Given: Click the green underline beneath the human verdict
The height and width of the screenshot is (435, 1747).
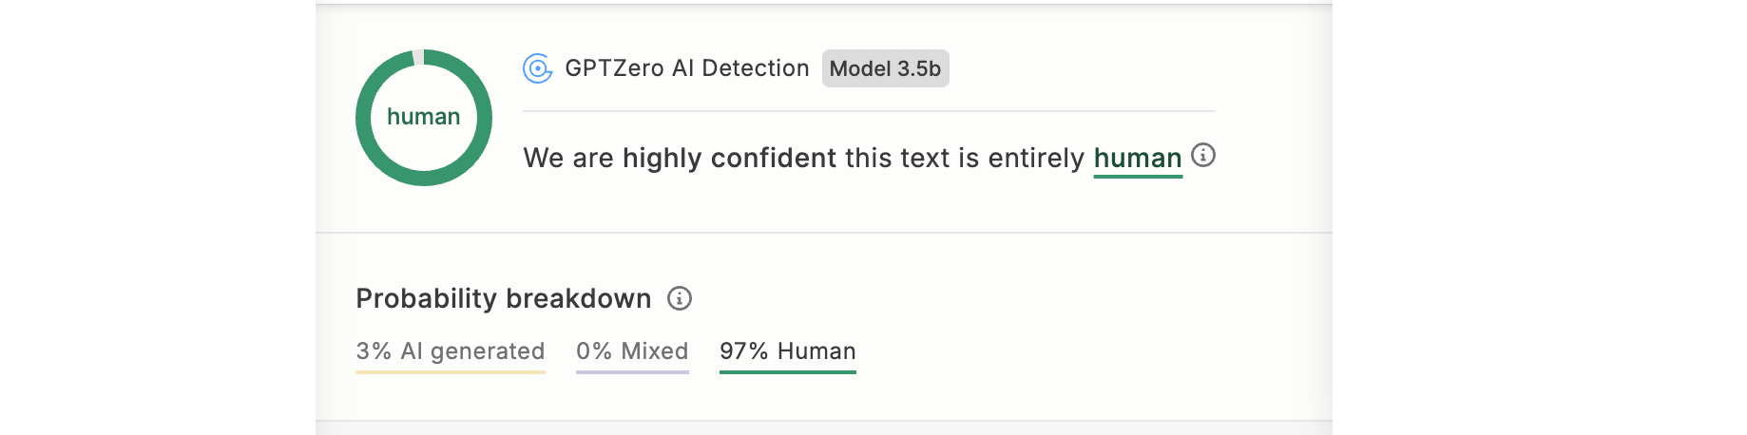Looking at the screenshot, I should (x=1138, y=177).
